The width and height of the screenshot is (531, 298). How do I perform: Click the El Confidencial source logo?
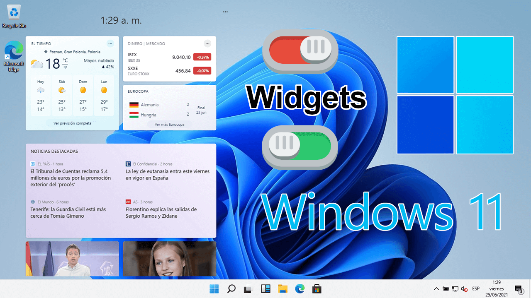click(128, 164)
